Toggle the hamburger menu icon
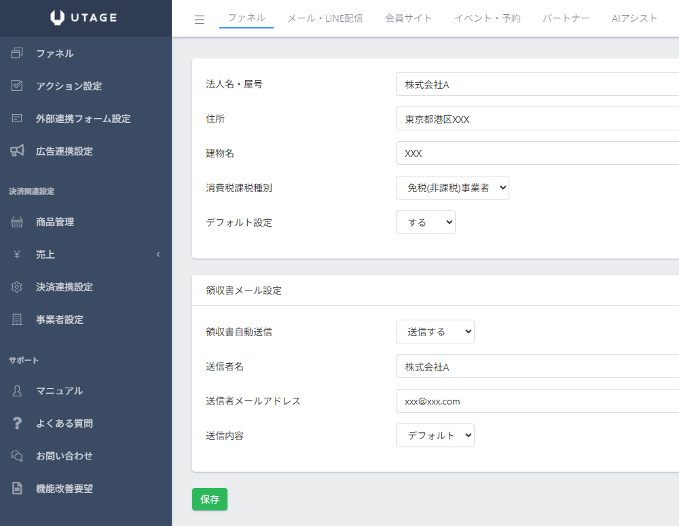The height and width of the screenshot is (526, 679). (x=200, y=20)
